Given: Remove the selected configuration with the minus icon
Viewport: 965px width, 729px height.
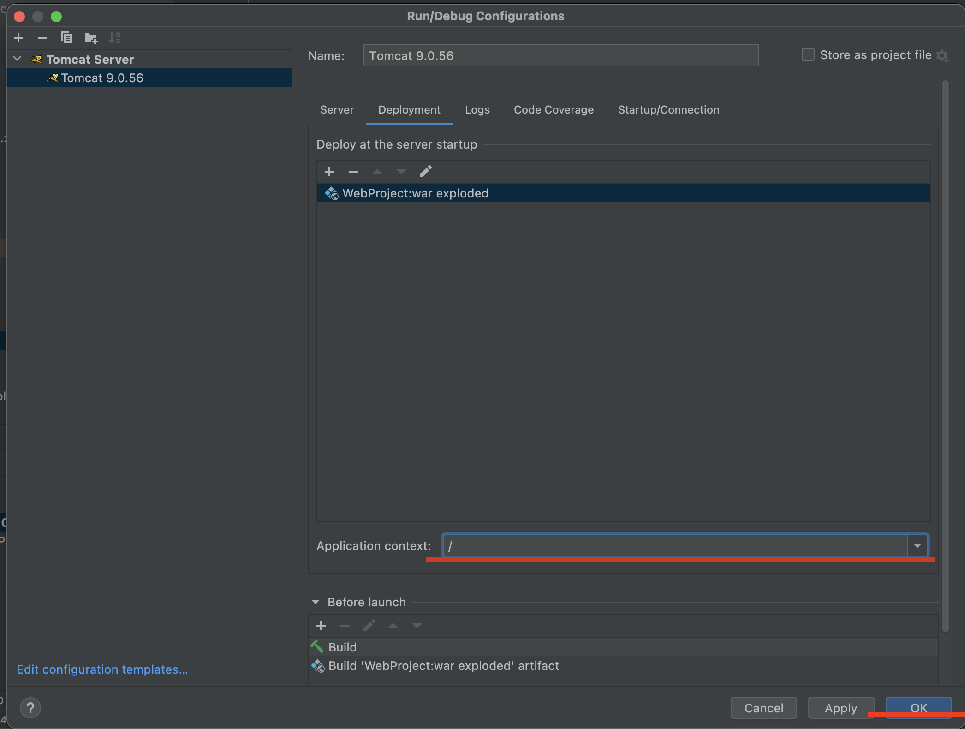Looking at the screenshot, I should click(x=42, y=38).
